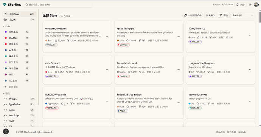Click the sparkle one-click organize (30) button

193,15
